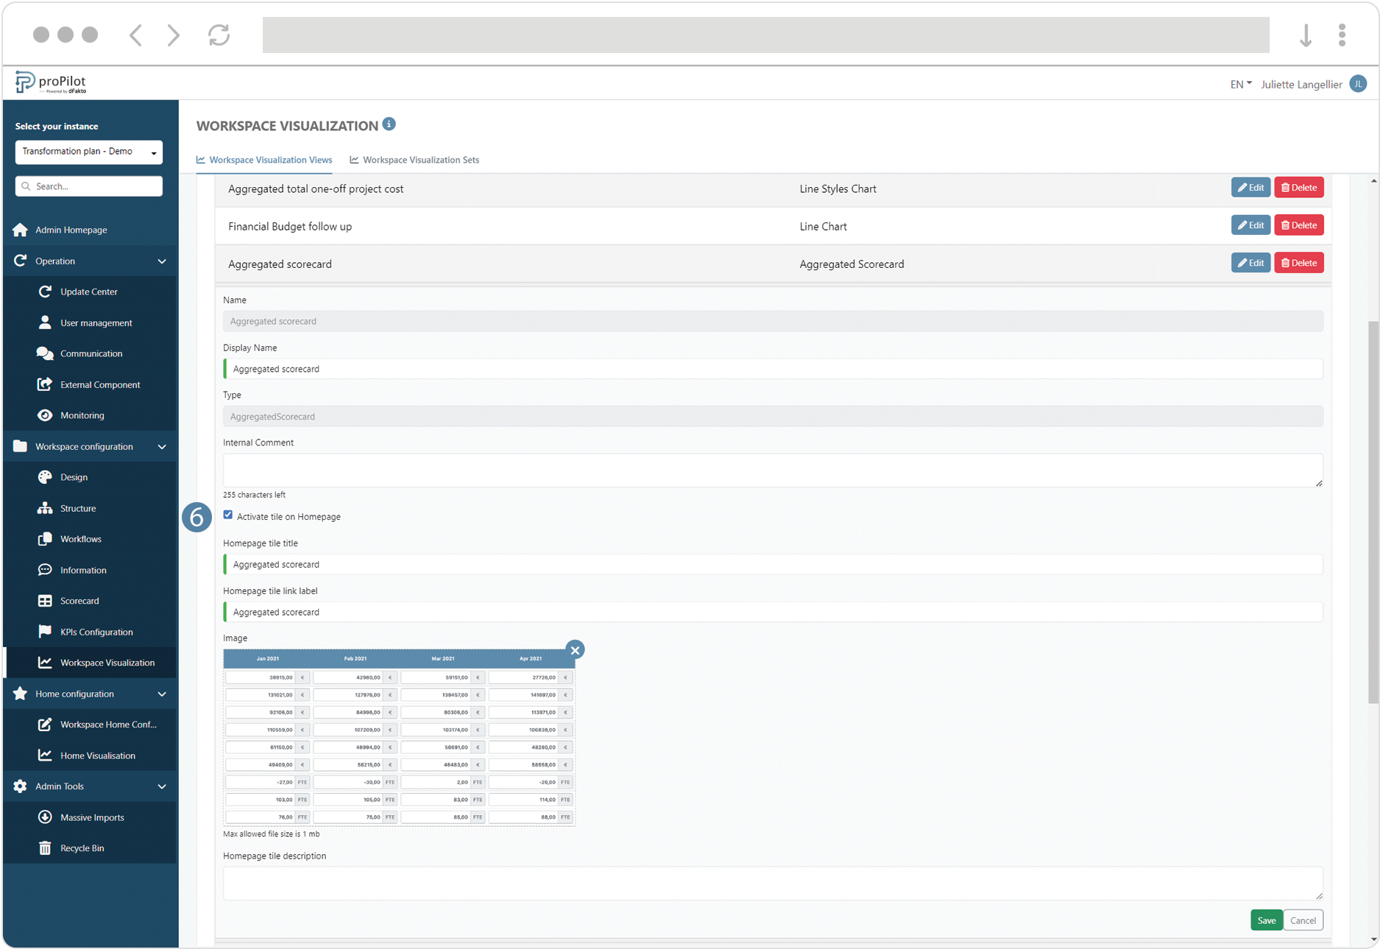The height and width of the screenshot is (952, 1383).
Task: Uncheck Activate tile on Homepage
Action: [x=227, y=515]
